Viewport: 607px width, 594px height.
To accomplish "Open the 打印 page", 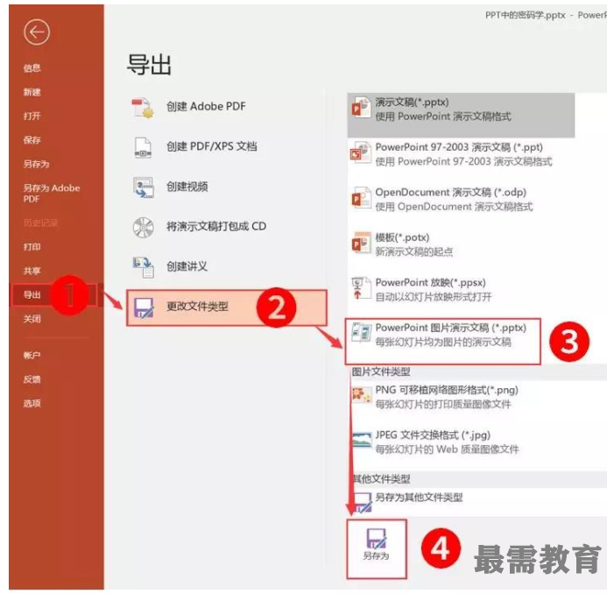I will tap(32, 247).
